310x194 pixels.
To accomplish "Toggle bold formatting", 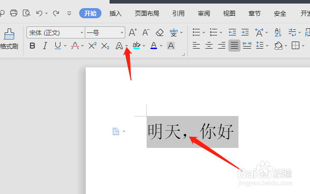I will 32,46.
